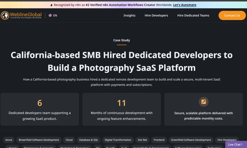Viewport: 247px width, 148px height.
Task: Click the 'How a California-based photography business' paragraph
Action: tap(122, 82)
